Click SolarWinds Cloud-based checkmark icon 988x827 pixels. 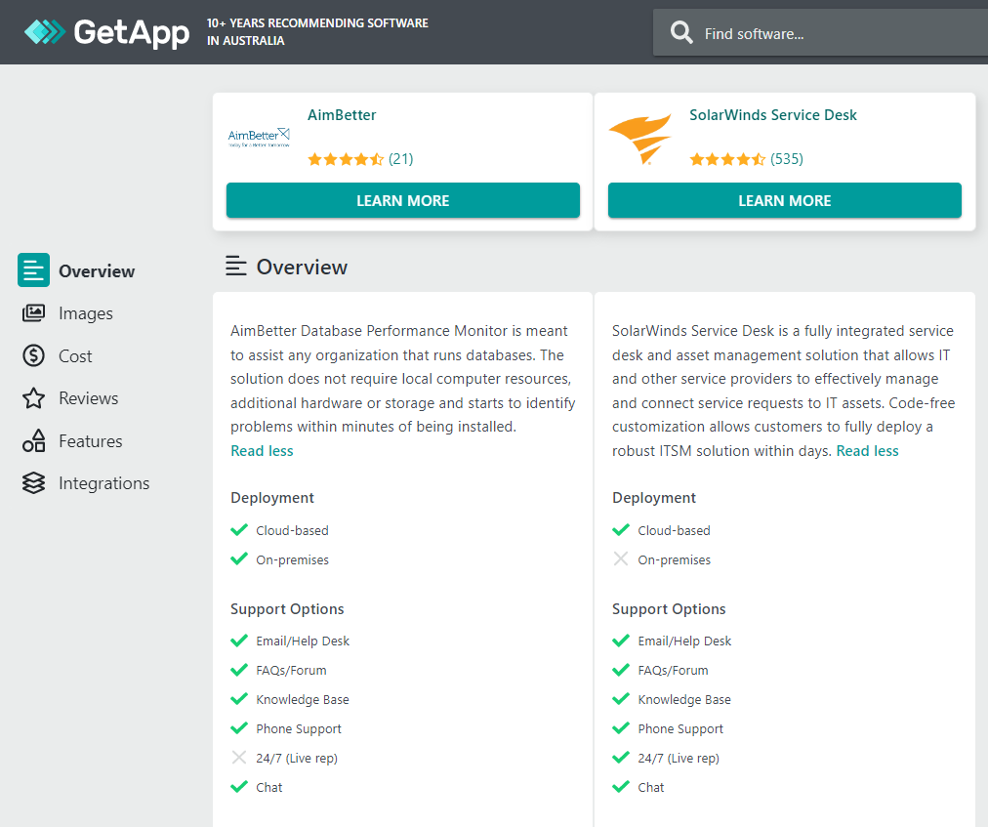pyautogui.click(x=621, y=530)
